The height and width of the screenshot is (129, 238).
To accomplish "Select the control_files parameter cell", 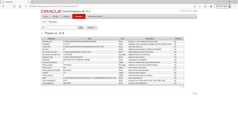I will [x=46, y=47].
